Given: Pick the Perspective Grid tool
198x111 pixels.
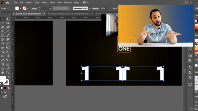Looking at the screenshot, I should pyautogui.click(x=8, y=52).
